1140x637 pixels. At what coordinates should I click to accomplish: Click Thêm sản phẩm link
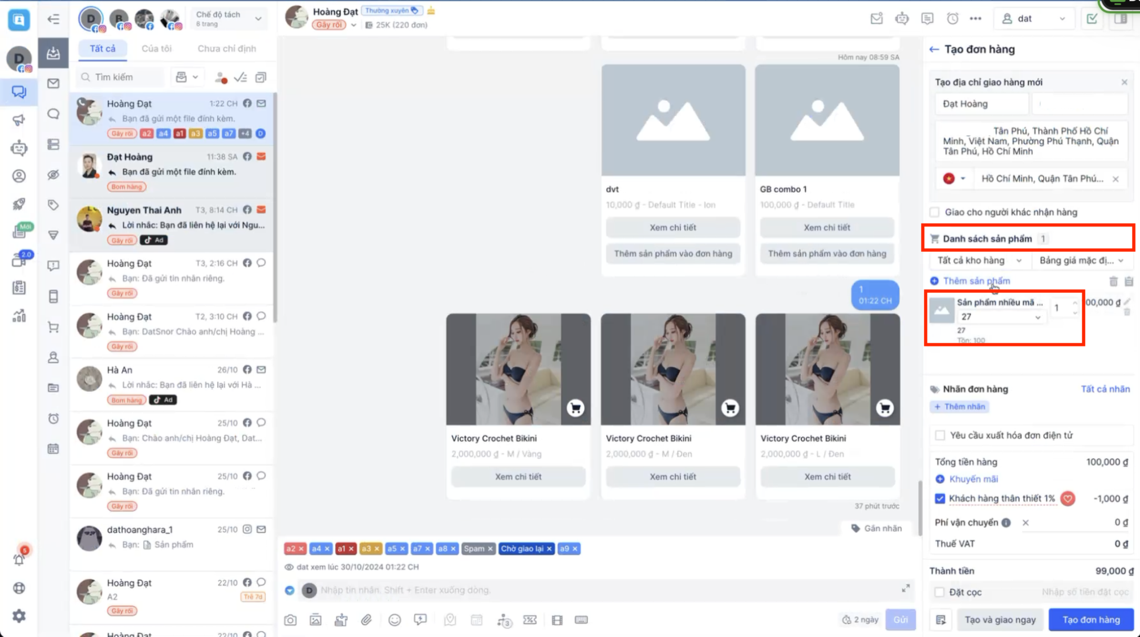click(x=976, y=281)
